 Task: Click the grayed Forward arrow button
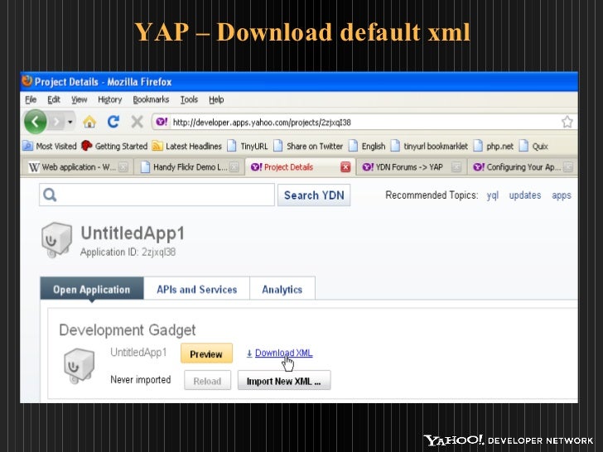click(56, 122)
